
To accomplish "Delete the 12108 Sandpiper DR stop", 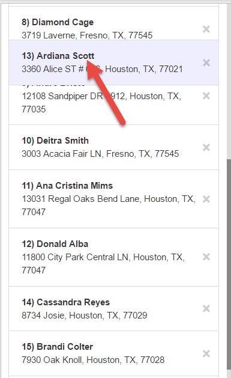I will pyautogui.click(x=206, y=96).
